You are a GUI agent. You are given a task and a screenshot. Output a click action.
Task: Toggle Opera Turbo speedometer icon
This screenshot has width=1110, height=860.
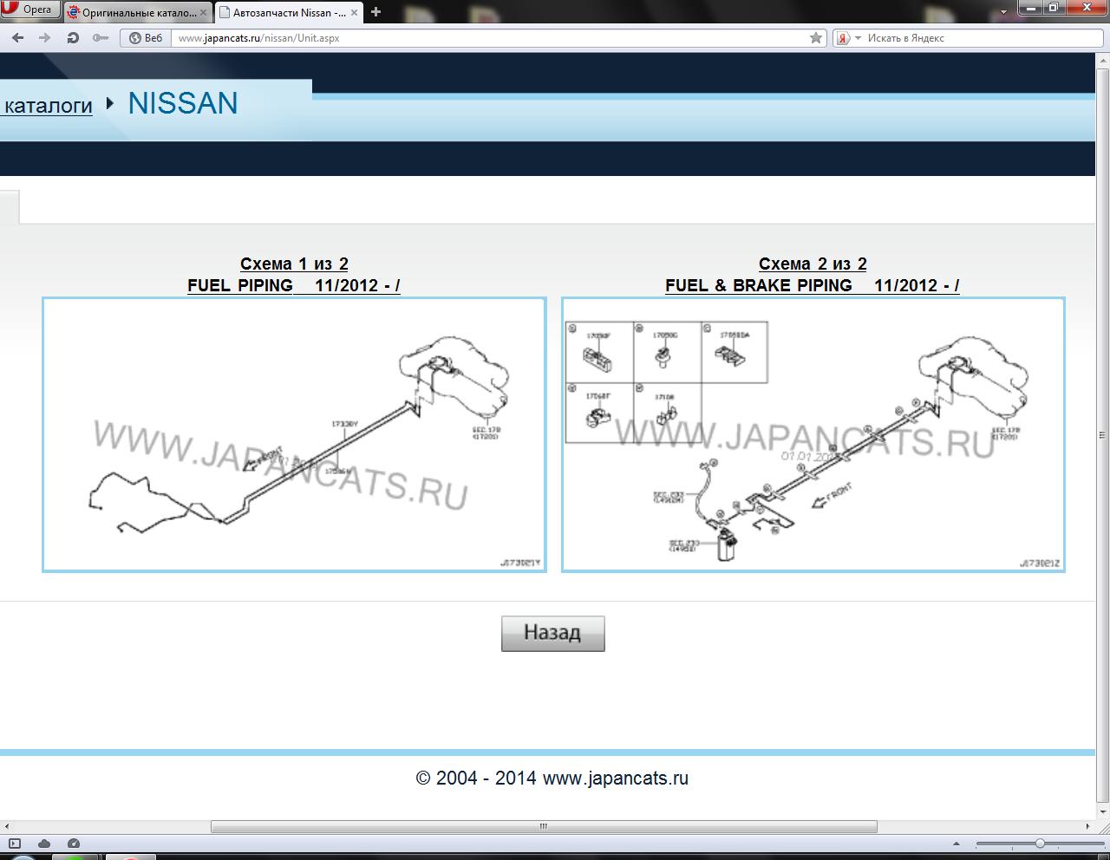[x=74, y=844]
